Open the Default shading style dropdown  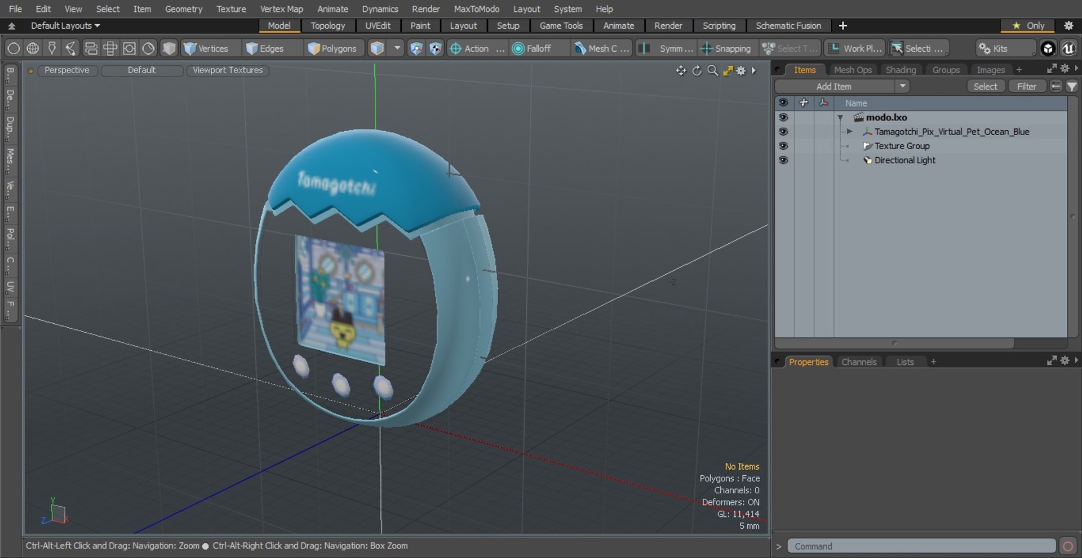(x=141, y=70)
